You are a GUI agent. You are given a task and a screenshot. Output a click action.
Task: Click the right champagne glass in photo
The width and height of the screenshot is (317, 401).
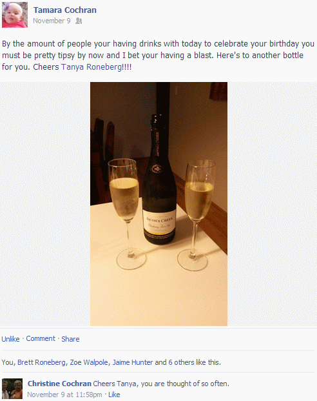coord(197,215)
